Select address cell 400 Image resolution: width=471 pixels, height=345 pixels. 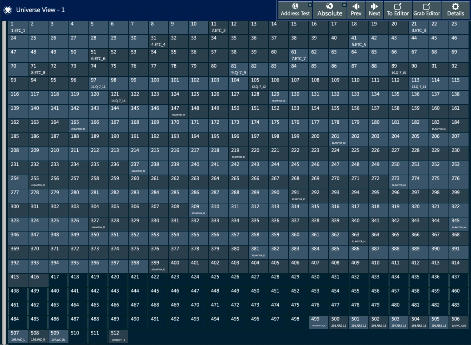178,266
